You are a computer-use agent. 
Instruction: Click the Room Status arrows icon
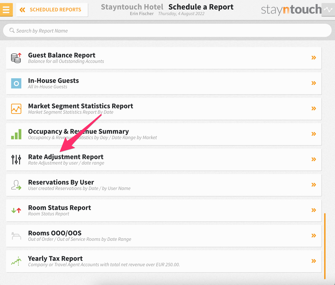16,211
